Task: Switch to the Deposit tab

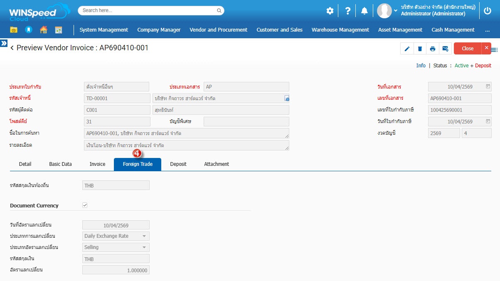Action: pyautogui.click(x=178, y=164)
